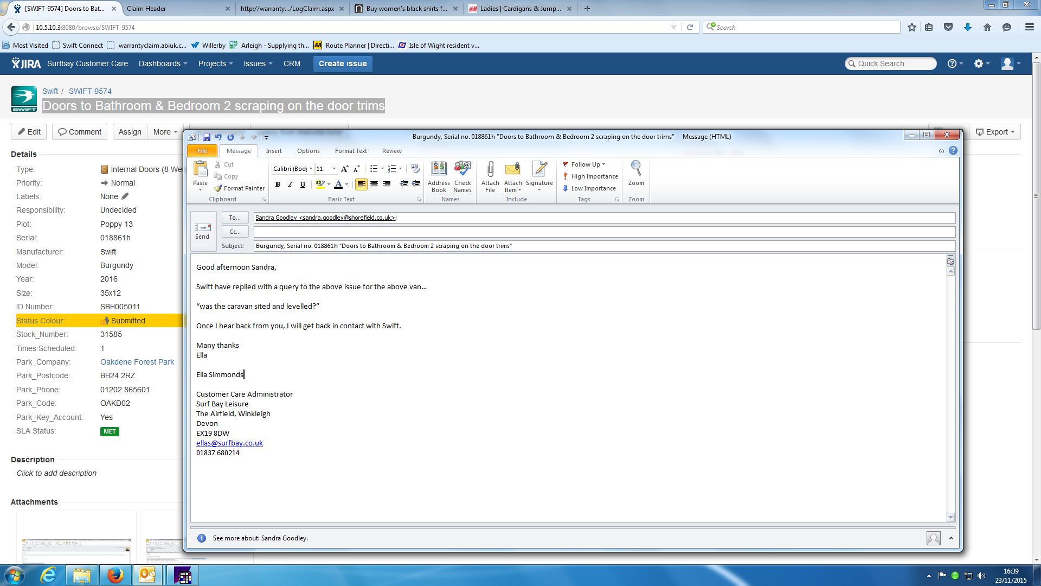Click the Format Painter brush

(x=219, y=188)
